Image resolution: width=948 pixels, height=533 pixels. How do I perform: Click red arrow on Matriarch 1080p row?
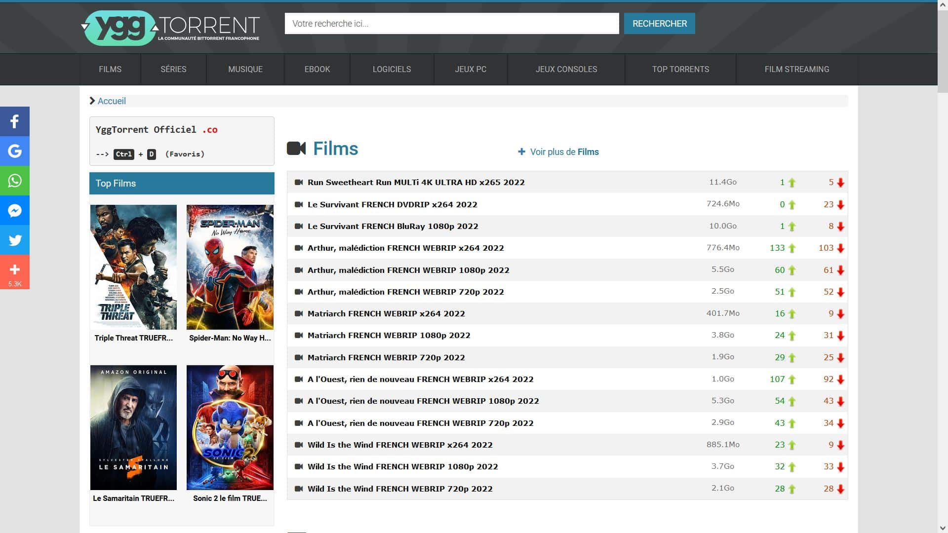point(840,336)
